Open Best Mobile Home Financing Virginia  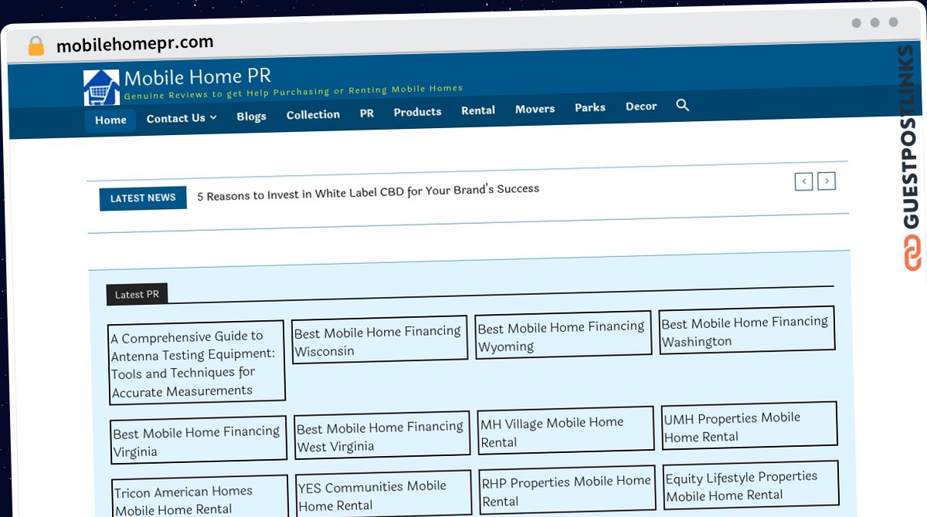pos(199,441)
